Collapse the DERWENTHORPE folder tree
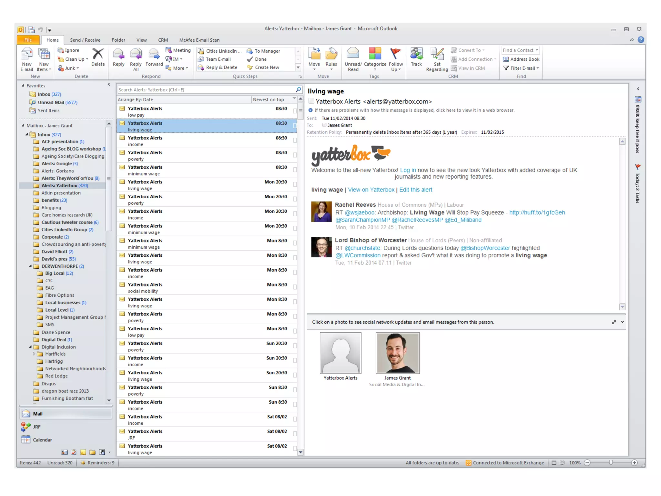The height and width of the screenshot is (496, 661). tap(30, 266)
